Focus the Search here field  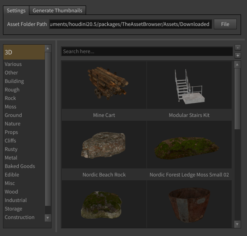(x=147, y=51)
